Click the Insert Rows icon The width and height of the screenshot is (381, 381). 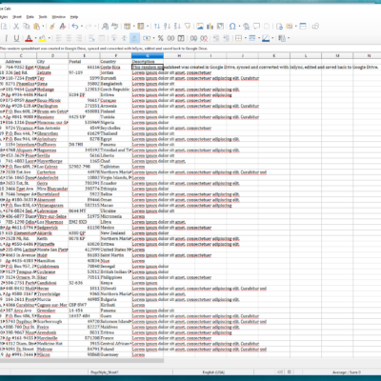coord(128,27)
